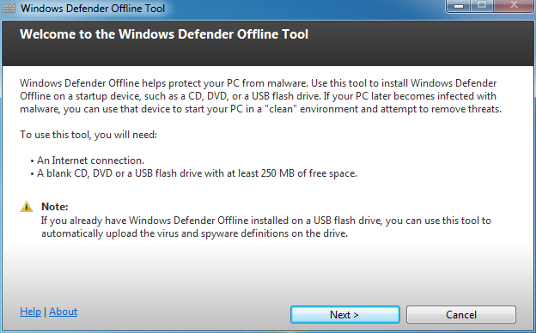The width and height of the screenshot is (536, 333).
Task: Close the Windows Defender Offline Tool window
Action: [514, 5]
